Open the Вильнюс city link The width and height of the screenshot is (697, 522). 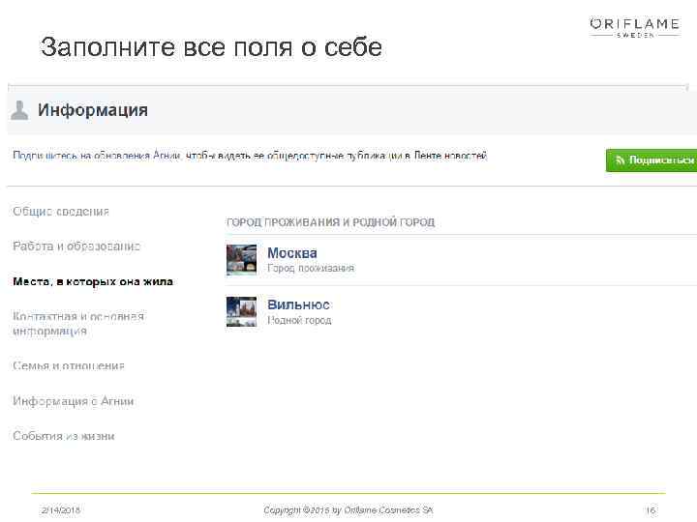click(x=298, y=304)
